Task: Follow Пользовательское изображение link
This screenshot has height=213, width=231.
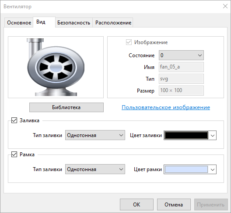Action: coord(166,107)
